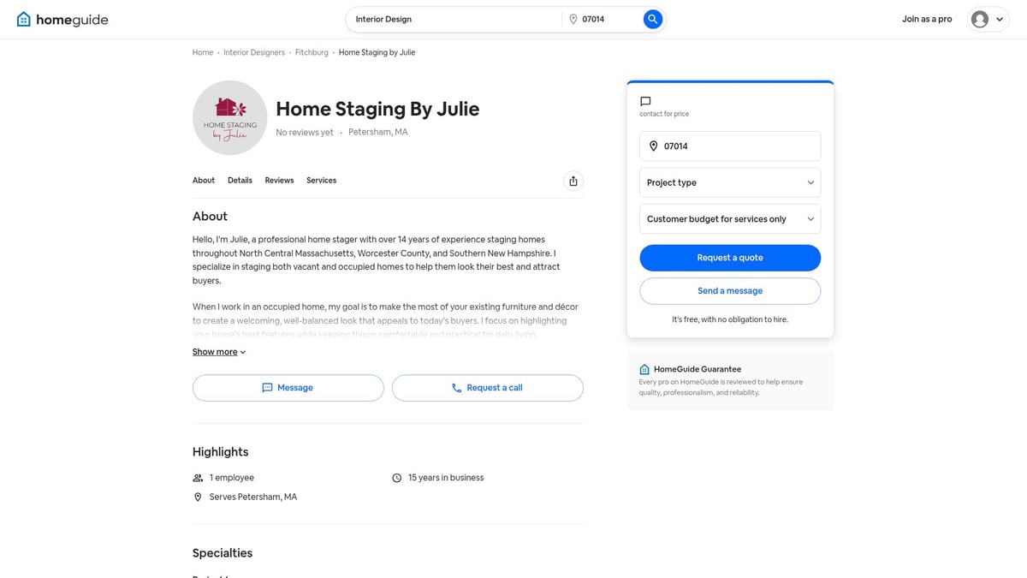Click the years in business clock icon
This screenshot has width=1027, height=578.
pyautogui.click(x=396, y=478)
